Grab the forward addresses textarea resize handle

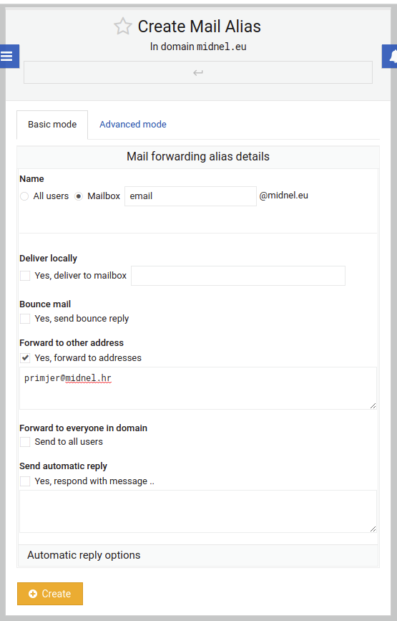point(373,405)
